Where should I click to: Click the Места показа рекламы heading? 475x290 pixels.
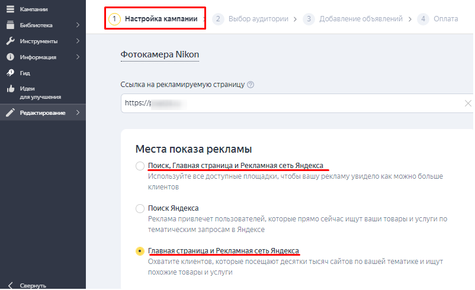coord(194,149)
